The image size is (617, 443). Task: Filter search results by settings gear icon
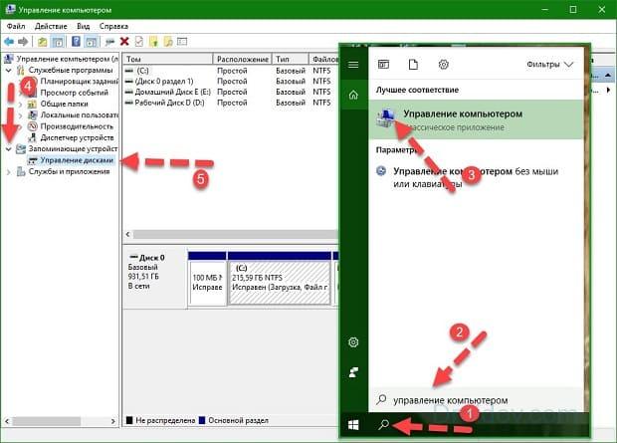444,64
